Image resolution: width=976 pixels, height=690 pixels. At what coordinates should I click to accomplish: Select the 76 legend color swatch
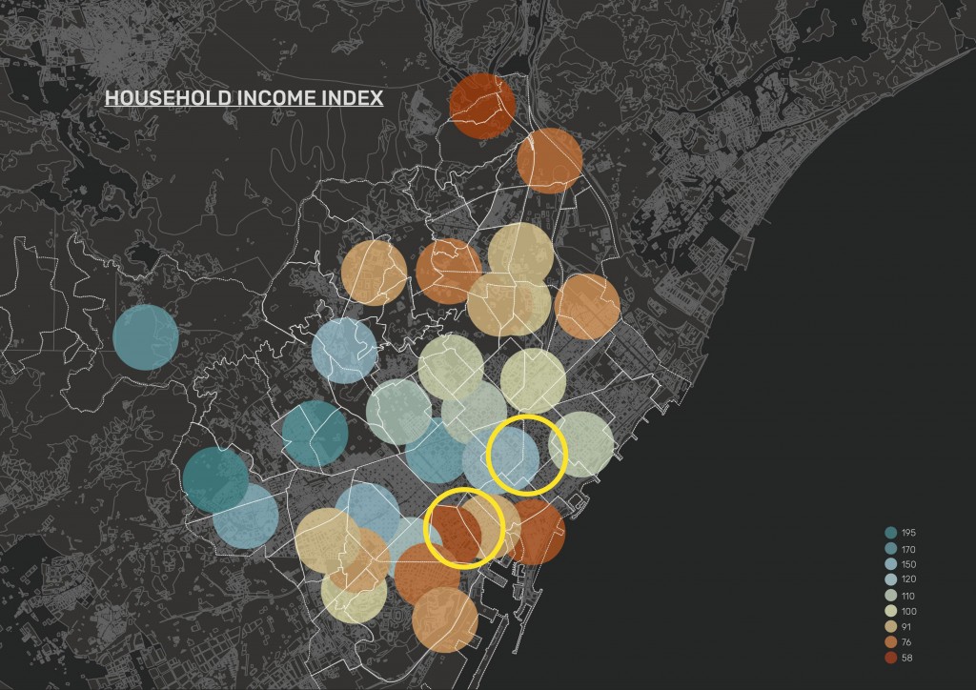coord(890,642)
